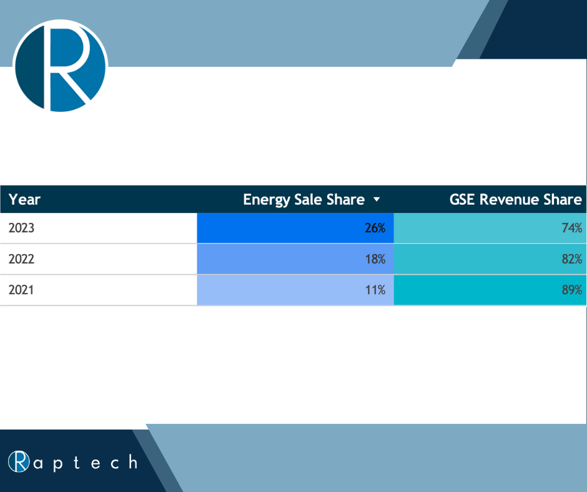Click the 18% energy sale share cell

point(295,259)
